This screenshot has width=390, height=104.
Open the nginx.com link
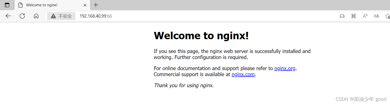(243, 74)
